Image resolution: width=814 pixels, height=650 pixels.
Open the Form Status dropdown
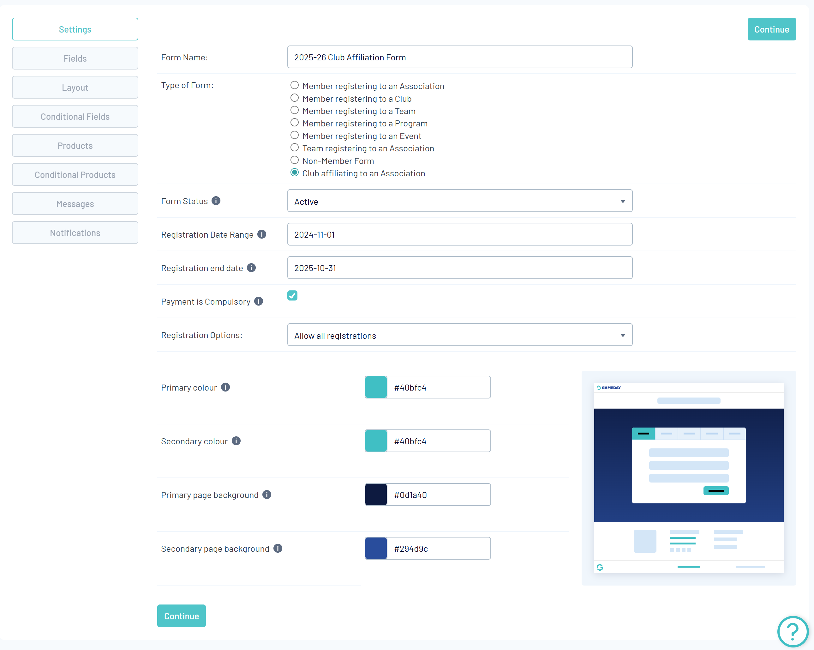pyautogui.click(x=459, y=201)
